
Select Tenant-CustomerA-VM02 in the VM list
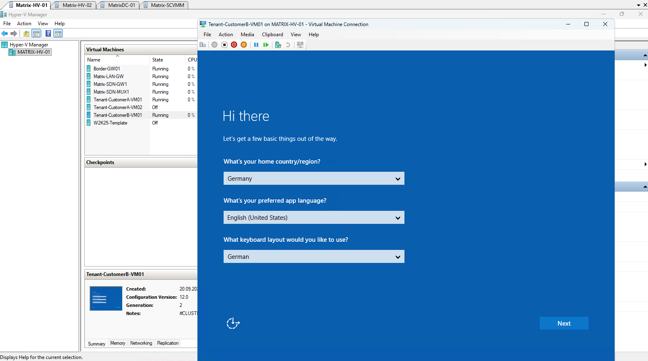tap(118, 107)
